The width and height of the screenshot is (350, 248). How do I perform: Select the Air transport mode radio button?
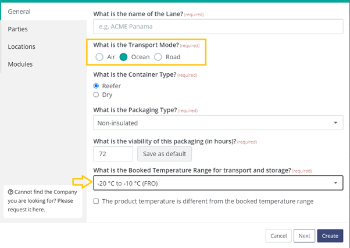[99, 57]
